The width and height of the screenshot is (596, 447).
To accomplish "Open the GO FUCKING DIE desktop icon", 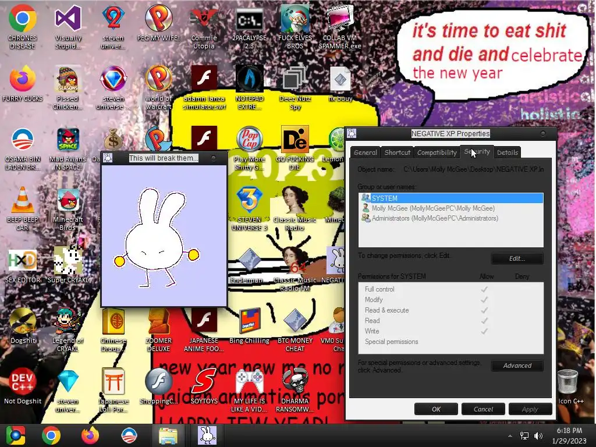I will point(295,148).
